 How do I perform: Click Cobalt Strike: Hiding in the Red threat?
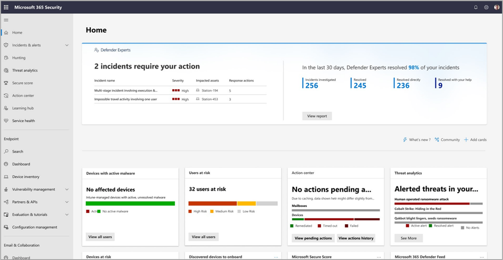point(419,209)
